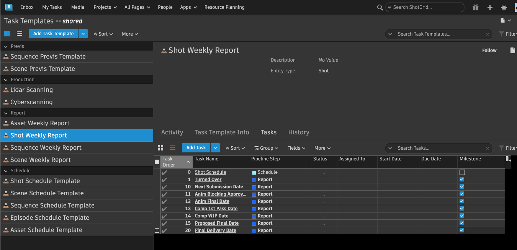Open the Fields dropdown in Tasks toolbar

297,148
